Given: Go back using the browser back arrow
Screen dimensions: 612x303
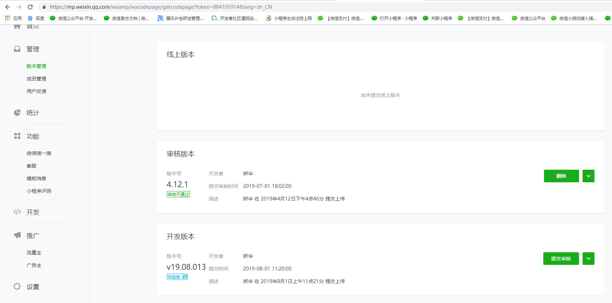Looking at the screenshot, I should pos(8,7).
